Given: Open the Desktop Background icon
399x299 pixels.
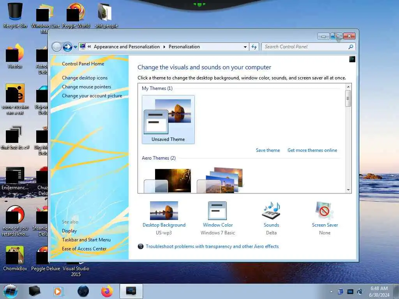Looking at the screenshot, I should point(164,211).
